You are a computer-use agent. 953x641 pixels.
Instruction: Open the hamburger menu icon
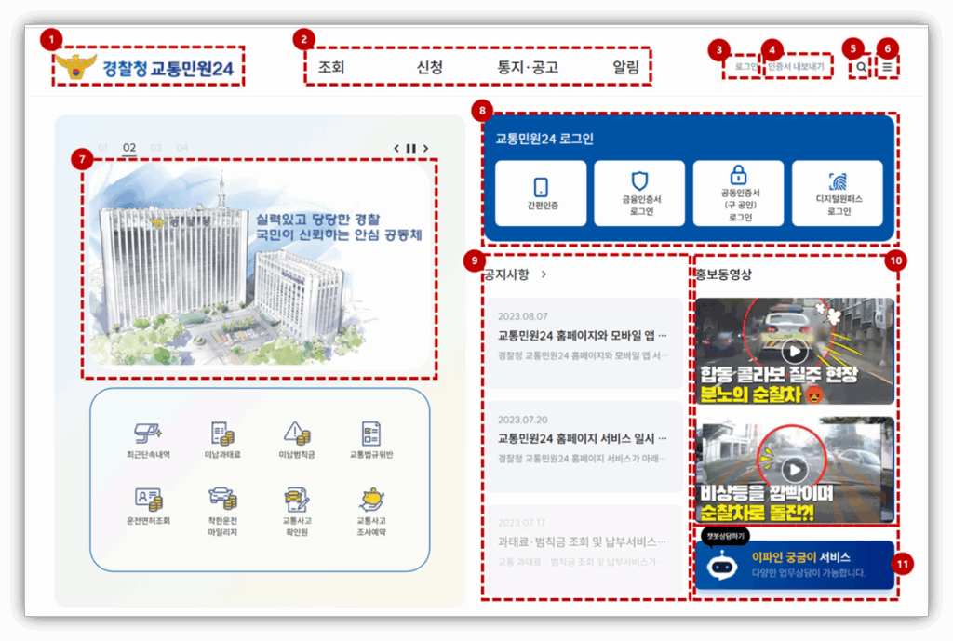pyautogui.click(x=887, y=67)
